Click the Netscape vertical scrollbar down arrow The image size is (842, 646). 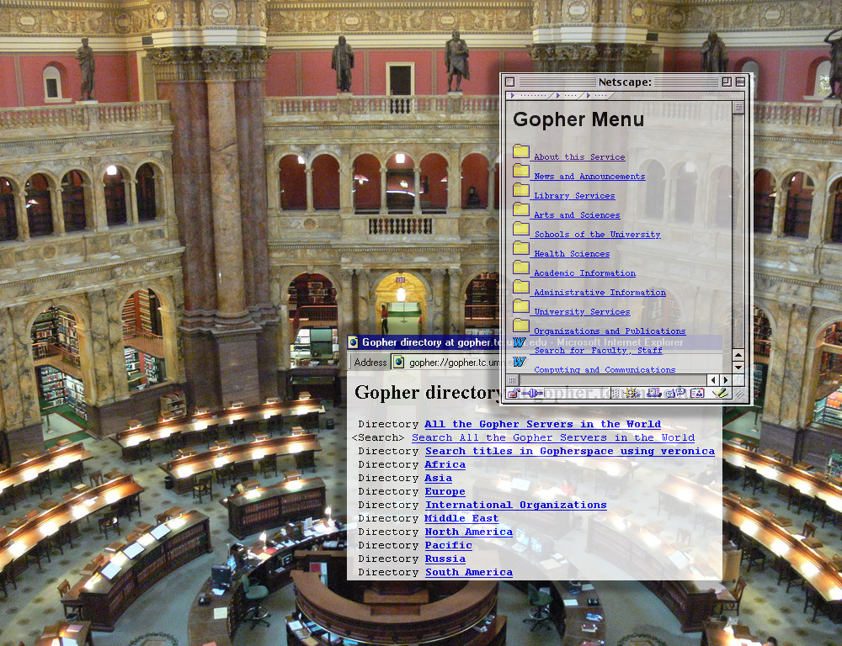[738, 368]
